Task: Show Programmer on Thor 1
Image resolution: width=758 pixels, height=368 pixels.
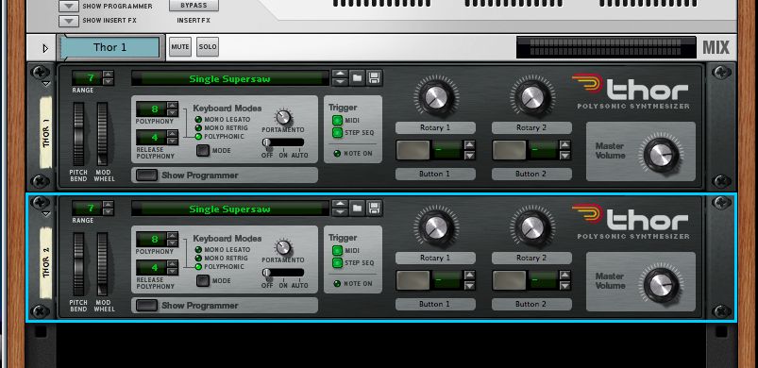Action: [x=146, y=176]
